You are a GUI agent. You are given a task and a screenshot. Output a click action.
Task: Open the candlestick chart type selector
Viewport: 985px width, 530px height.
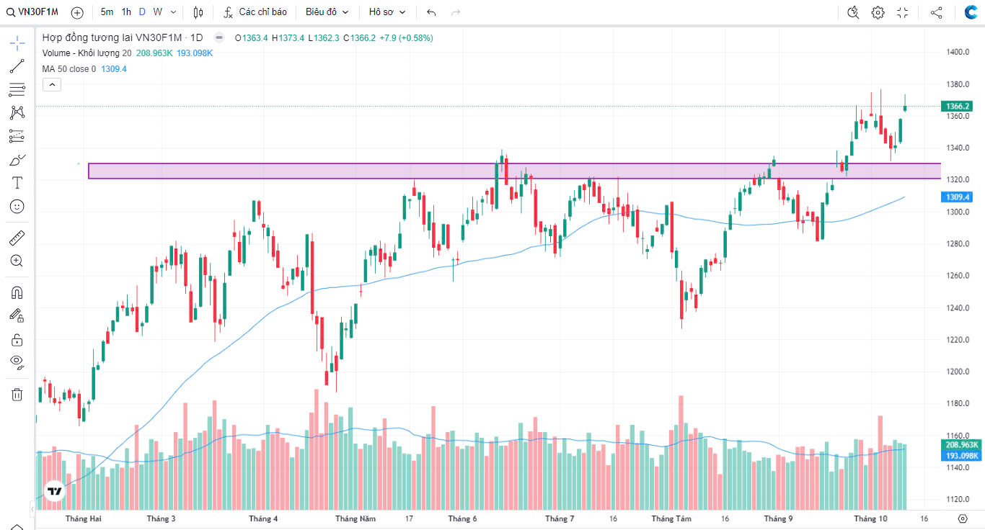(x=199, y=12)
